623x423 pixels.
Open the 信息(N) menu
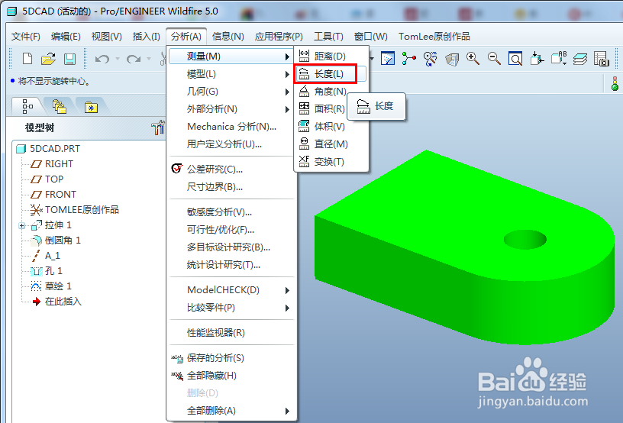(x=228, y=37)
